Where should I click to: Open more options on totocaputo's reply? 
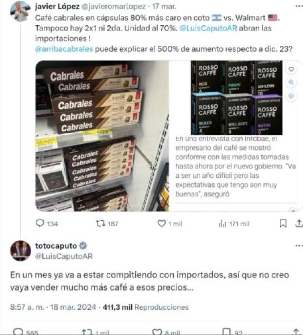pyautogui.click(x=299, y=246)
